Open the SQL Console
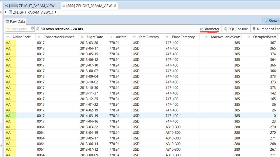This screenshot has height=157, width=280. coord(236,29)
